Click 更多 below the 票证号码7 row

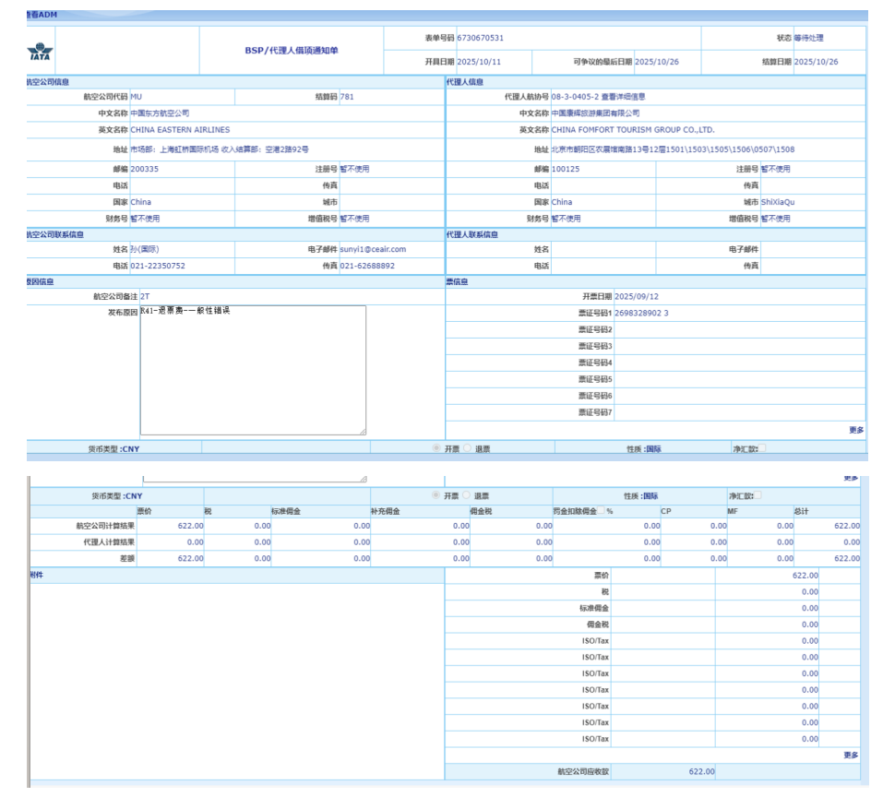pos(856,430)
